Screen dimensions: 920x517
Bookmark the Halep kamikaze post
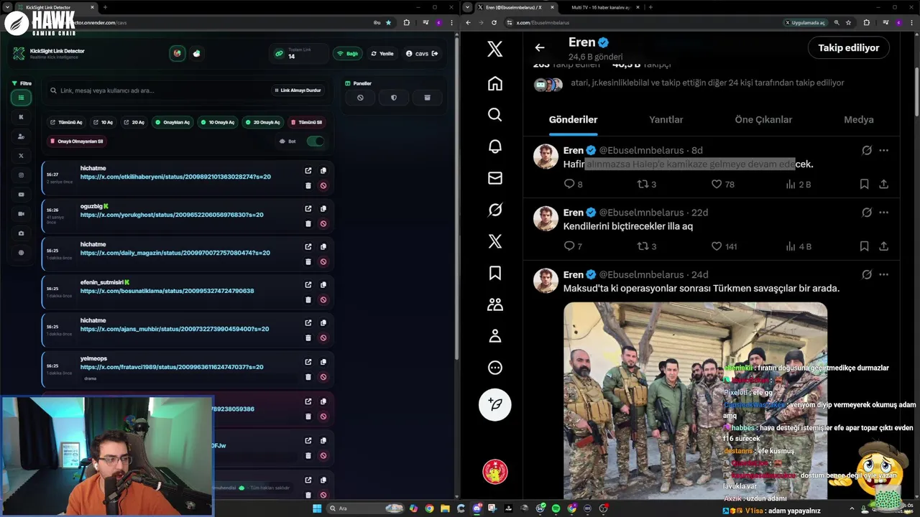[x=864, y=185]
